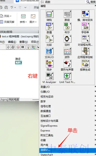Expand the 仪器I/O submenu
This screenshot has height=156, width=96.
click(68, 92)
